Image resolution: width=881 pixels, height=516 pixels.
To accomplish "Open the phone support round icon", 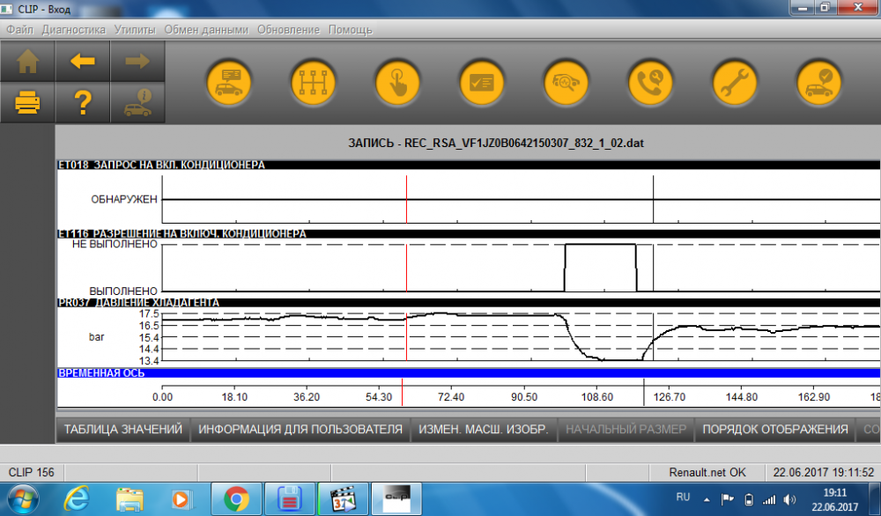I will 650,83.
